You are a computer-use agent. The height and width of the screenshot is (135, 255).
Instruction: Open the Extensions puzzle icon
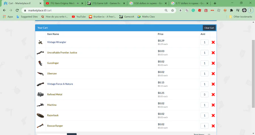(x=231, y=10)
